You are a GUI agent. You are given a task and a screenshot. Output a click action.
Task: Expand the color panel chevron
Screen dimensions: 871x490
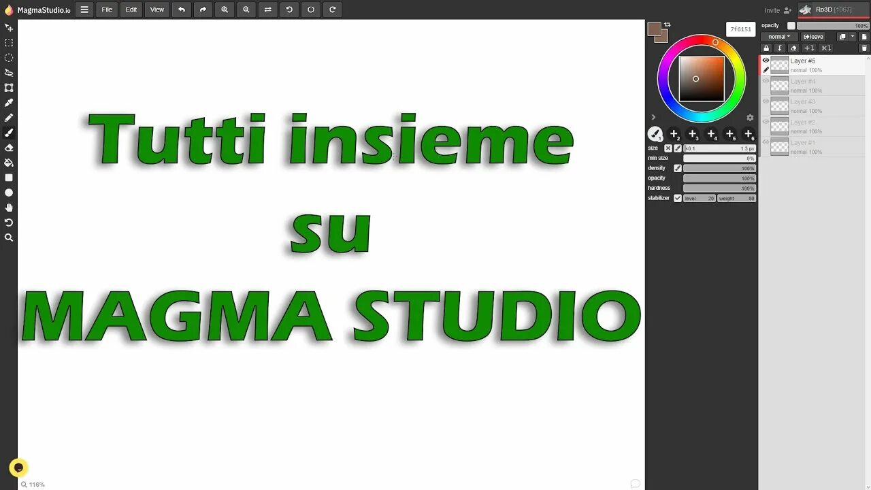click(x=653, y=118)
